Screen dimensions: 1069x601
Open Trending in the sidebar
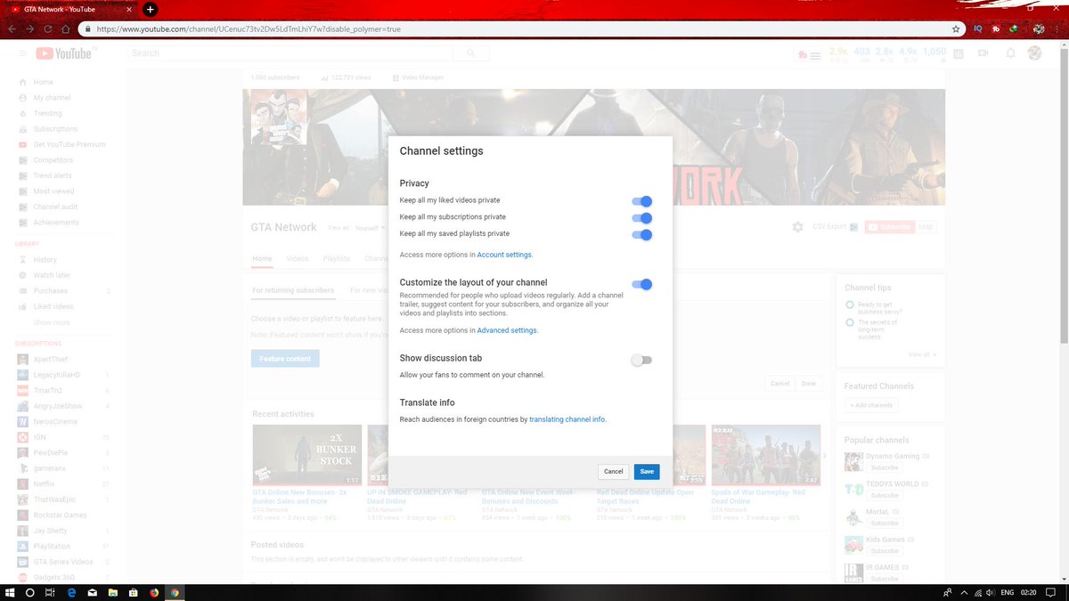click(48, 113)
